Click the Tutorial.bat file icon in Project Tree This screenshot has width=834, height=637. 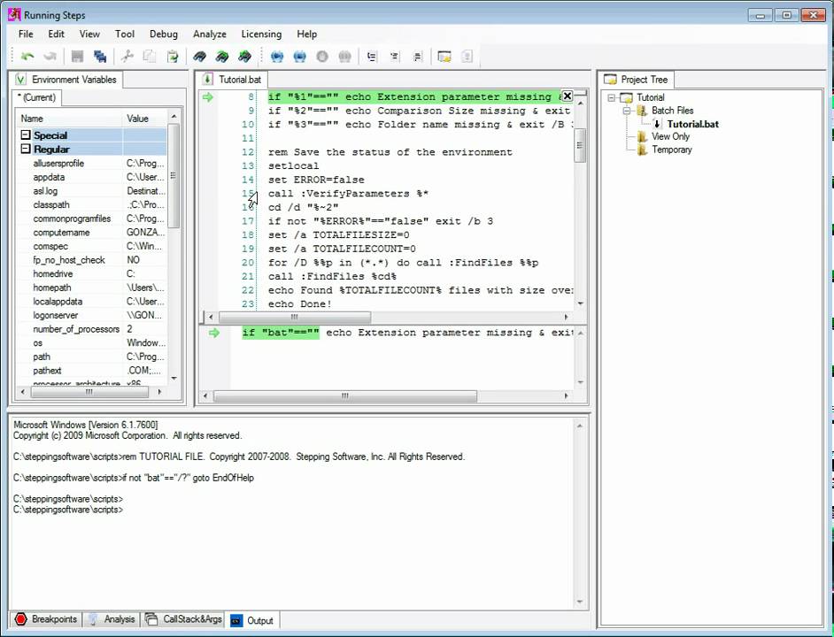tap(657, 124)
